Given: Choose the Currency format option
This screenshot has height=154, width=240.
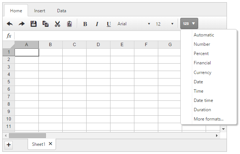Looking at the screenshot, I should pos(202,73).
